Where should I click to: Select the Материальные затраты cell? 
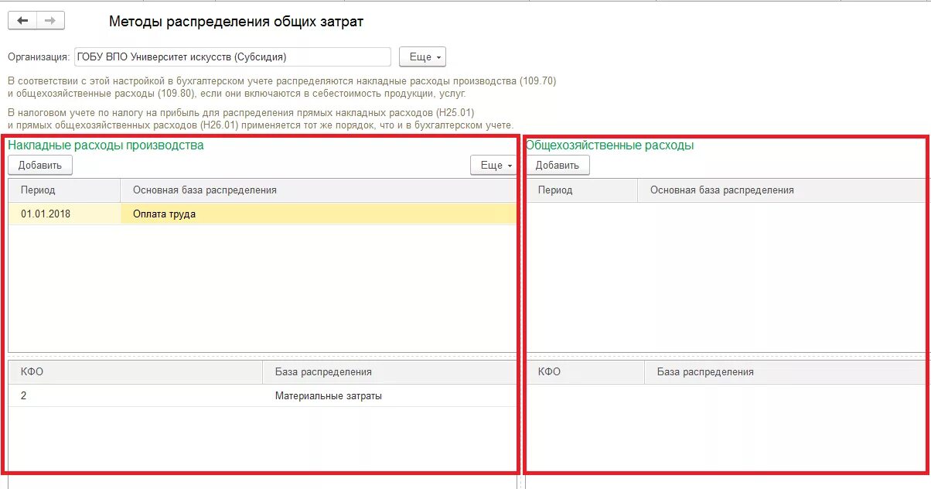pos(390,395)
